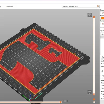This screenshot has width=104, height=104.
Task: Open the layer slider settings cog
Action: 94,102
